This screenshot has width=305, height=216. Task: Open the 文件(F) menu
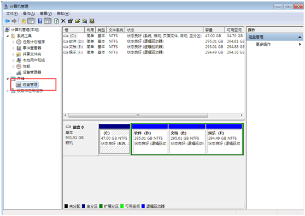tap(12, 14)
